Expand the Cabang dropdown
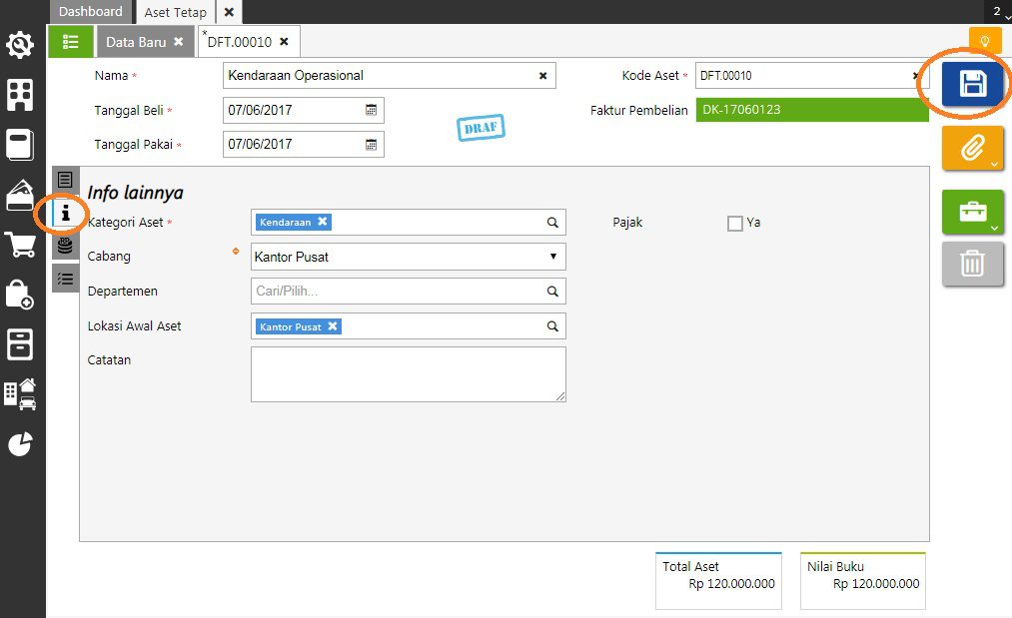The width and height of the screenshot is (1012, 618). click(553, 257)
